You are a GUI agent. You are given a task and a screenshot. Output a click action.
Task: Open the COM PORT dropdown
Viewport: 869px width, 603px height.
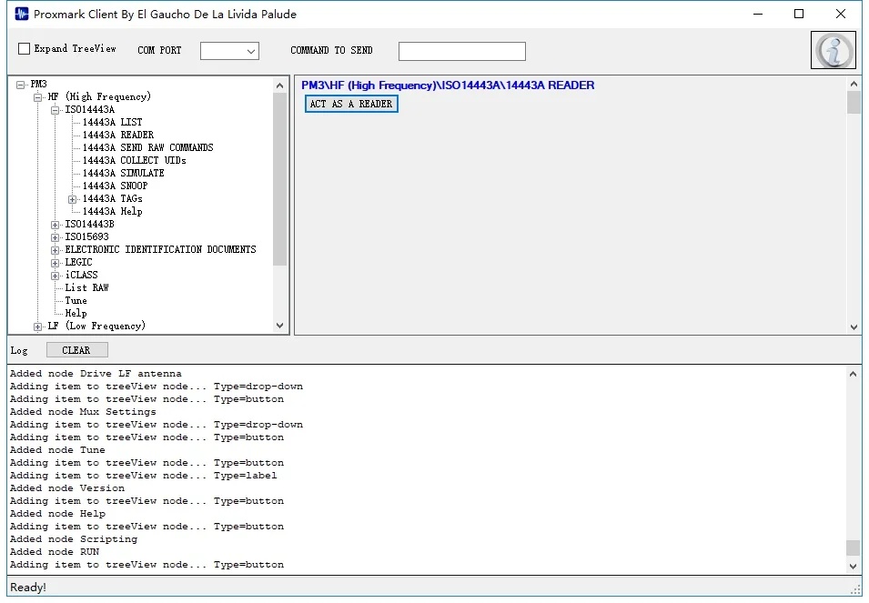click(229, 51)
